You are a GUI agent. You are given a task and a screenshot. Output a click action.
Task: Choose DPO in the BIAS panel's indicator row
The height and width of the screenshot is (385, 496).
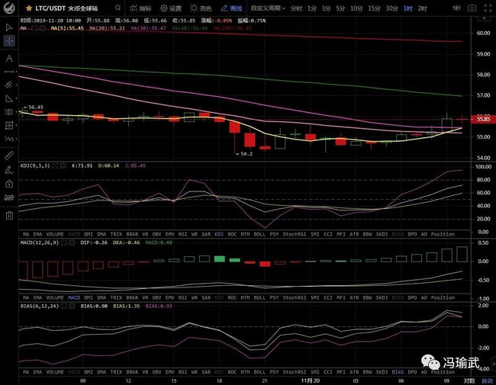(412, 372)
